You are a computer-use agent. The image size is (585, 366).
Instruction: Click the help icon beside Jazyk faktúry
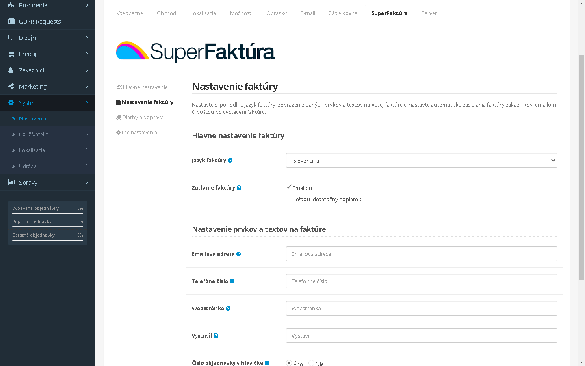coord(230,160)
